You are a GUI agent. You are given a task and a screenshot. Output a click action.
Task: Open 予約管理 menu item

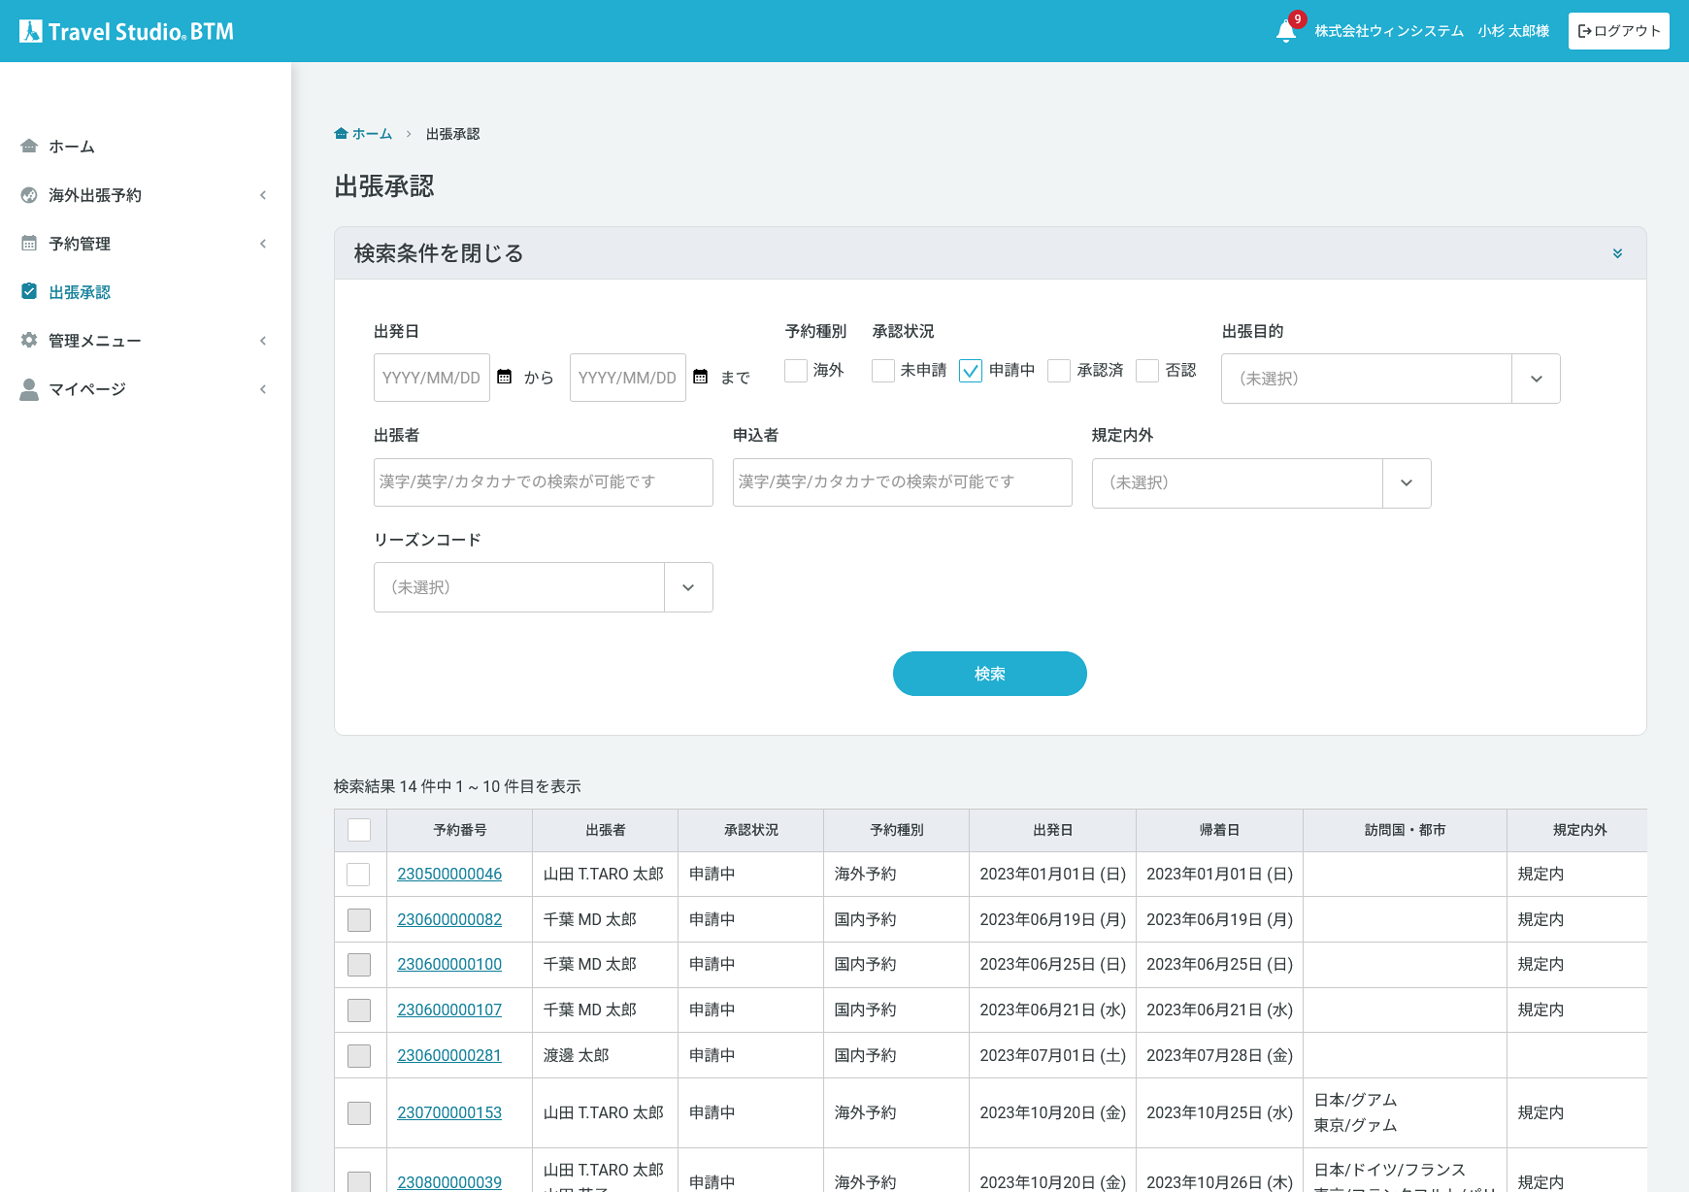(80, 244)
